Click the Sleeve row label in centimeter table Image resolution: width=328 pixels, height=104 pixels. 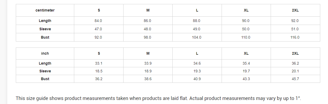coord(45,29)
